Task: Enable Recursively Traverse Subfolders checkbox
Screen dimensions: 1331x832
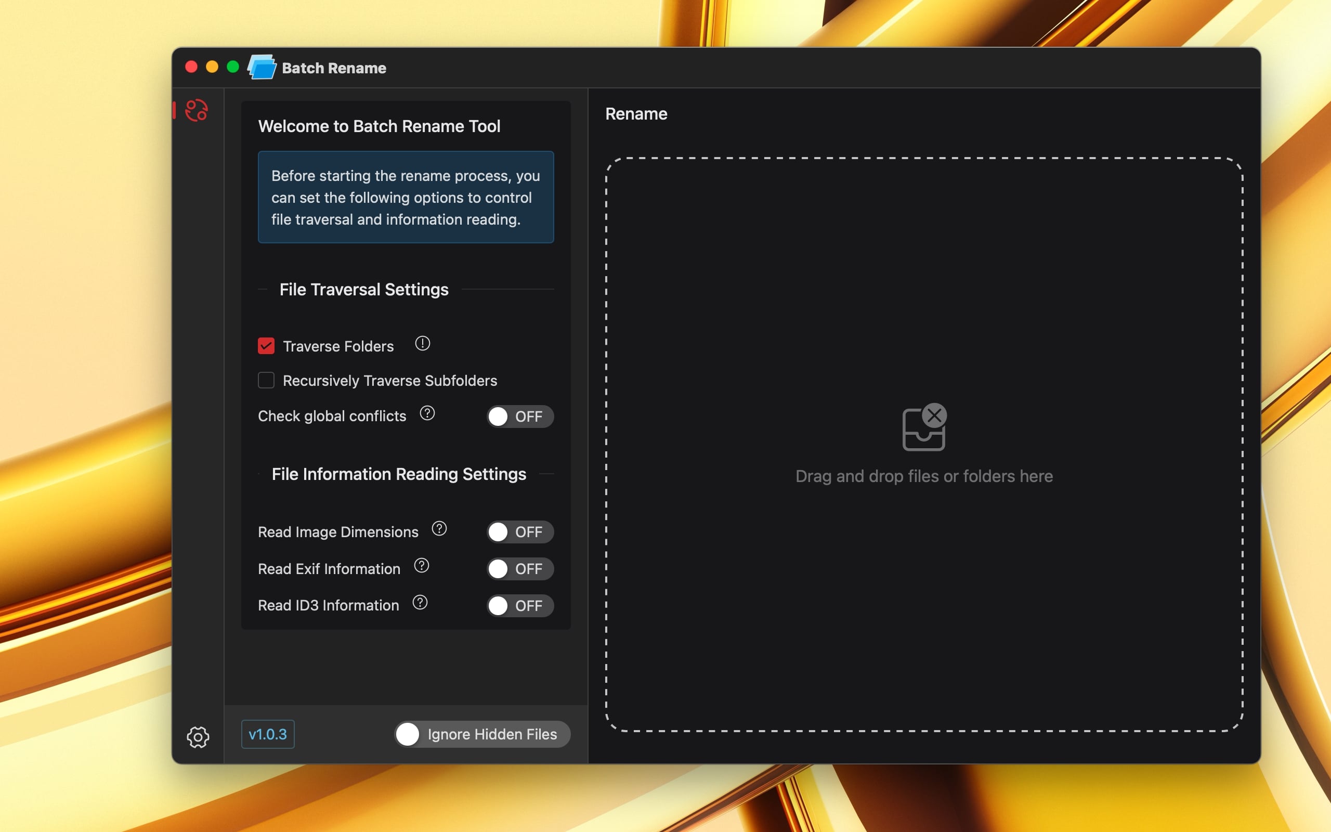Action: coord(266,381)
